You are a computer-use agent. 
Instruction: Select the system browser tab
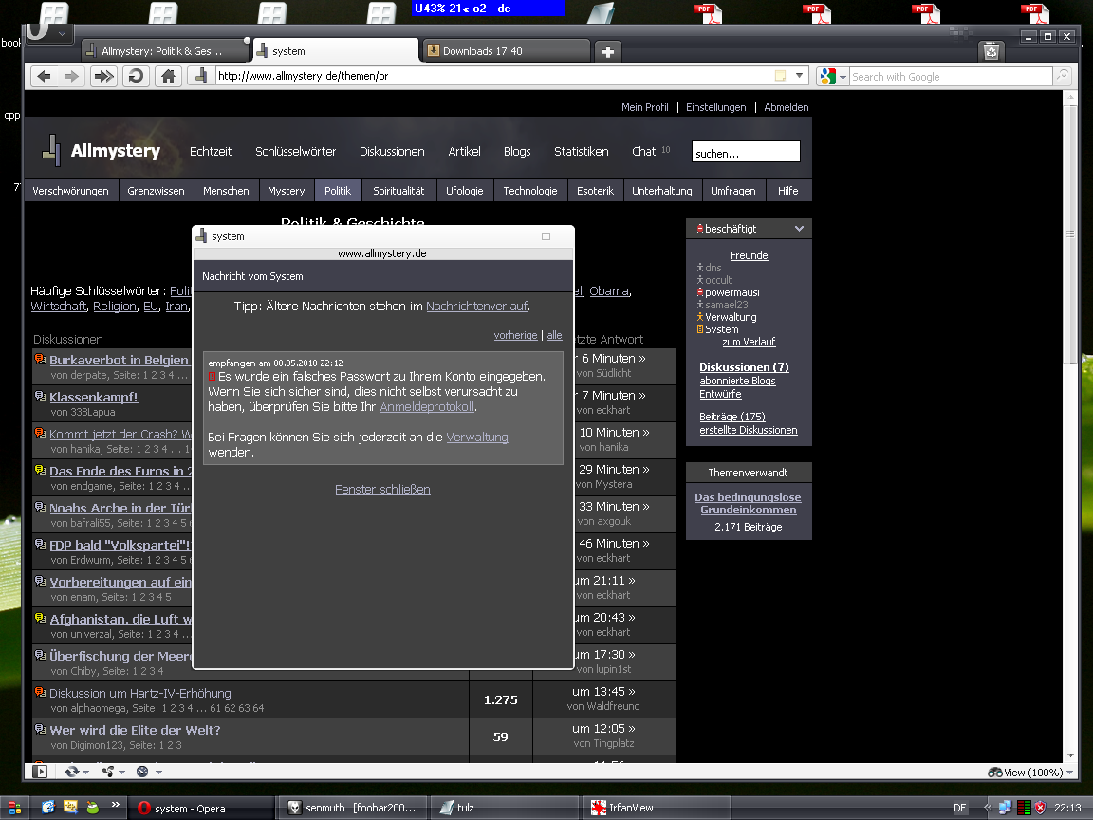(335, 51)
